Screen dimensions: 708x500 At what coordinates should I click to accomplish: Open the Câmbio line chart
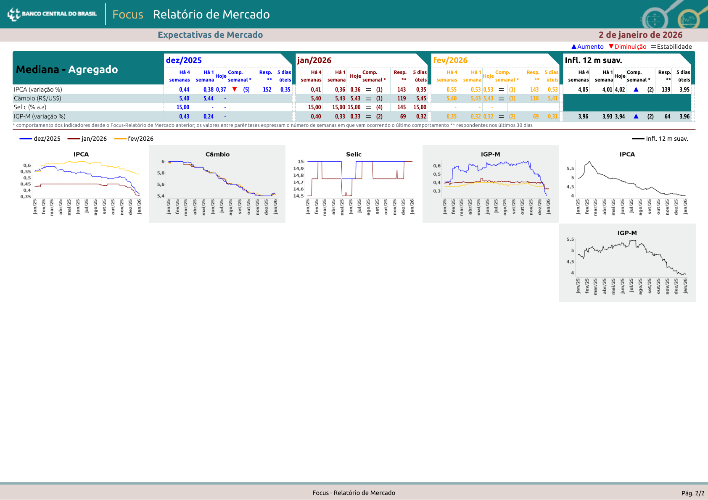[217, 181]
